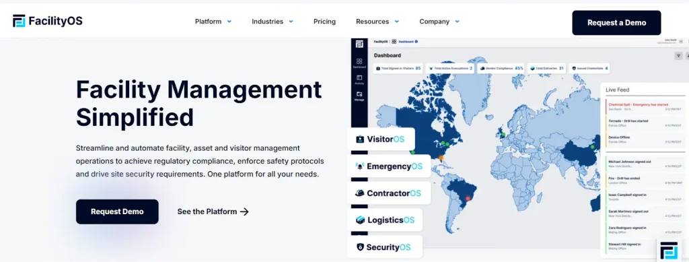Click the Total Deliveries 31 stat

pyautogui.click(x=546, y=69)
